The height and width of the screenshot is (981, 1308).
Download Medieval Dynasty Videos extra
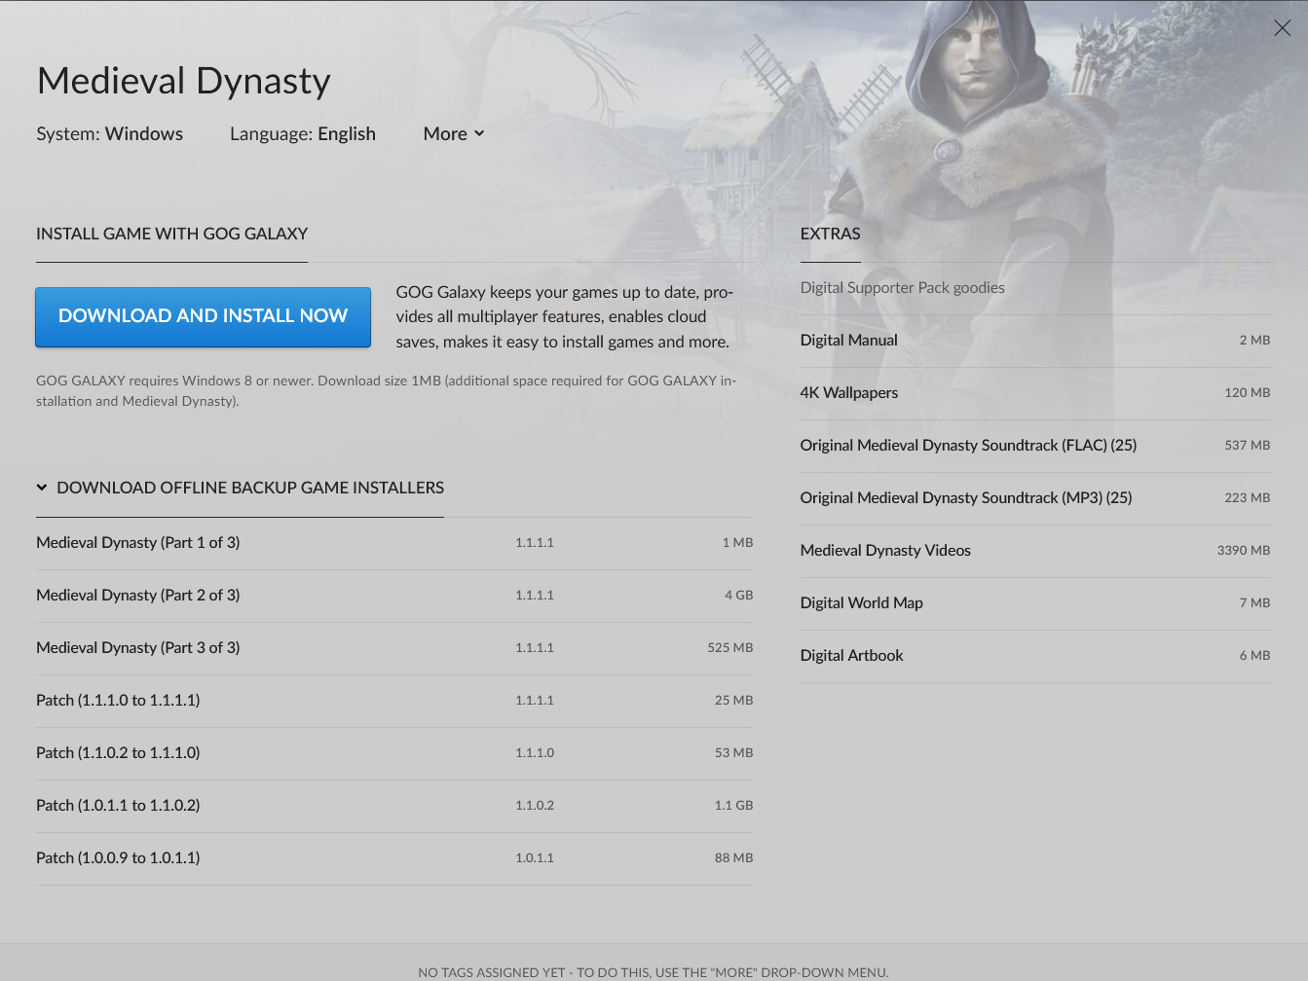coord(1035,551)
